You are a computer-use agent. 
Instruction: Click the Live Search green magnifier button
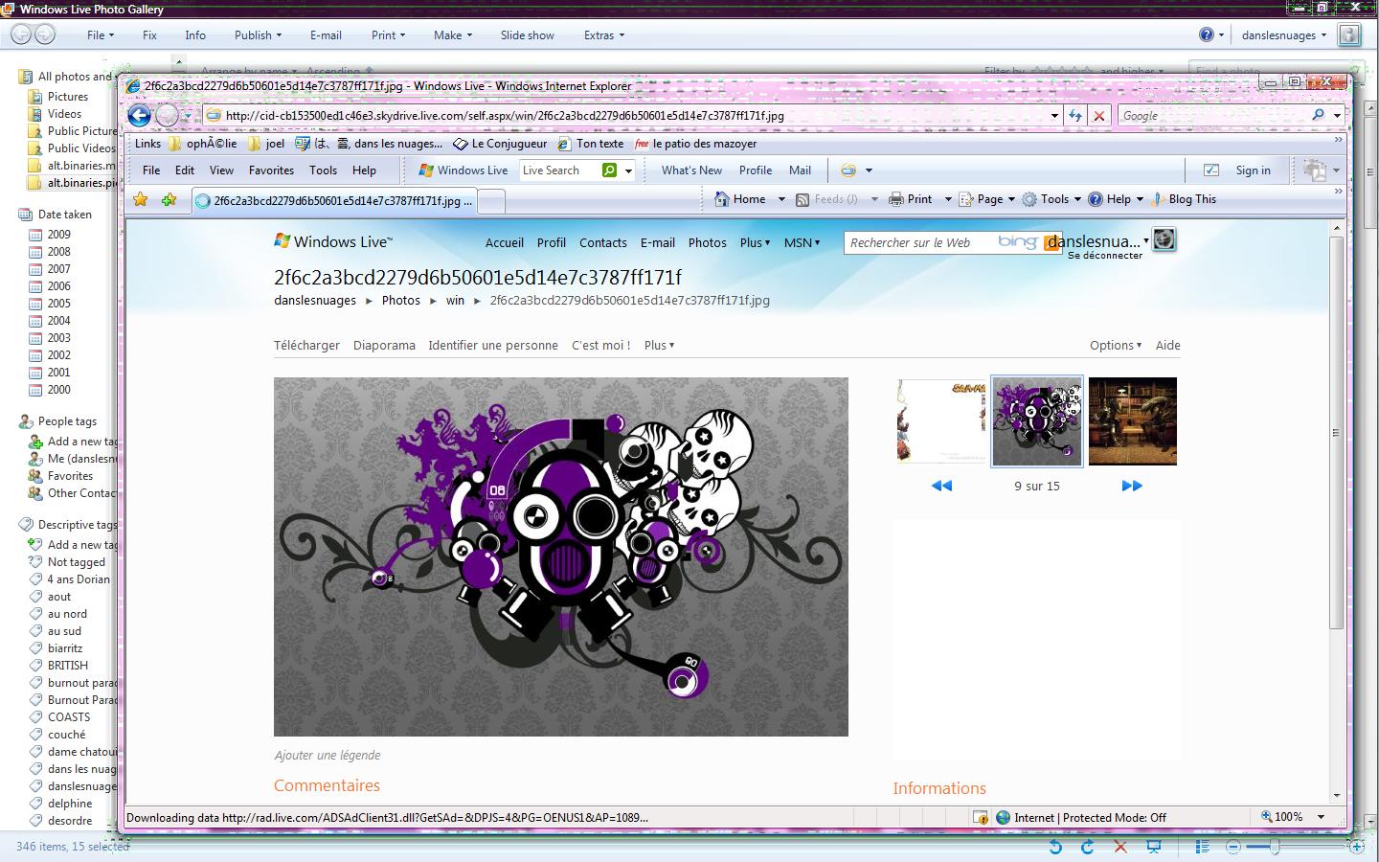[x=609, y=170]
